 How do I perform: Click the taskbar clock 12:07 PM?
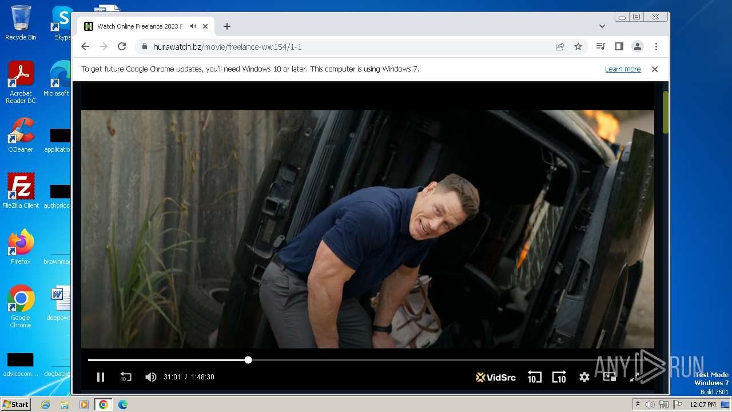click(702, 405)
